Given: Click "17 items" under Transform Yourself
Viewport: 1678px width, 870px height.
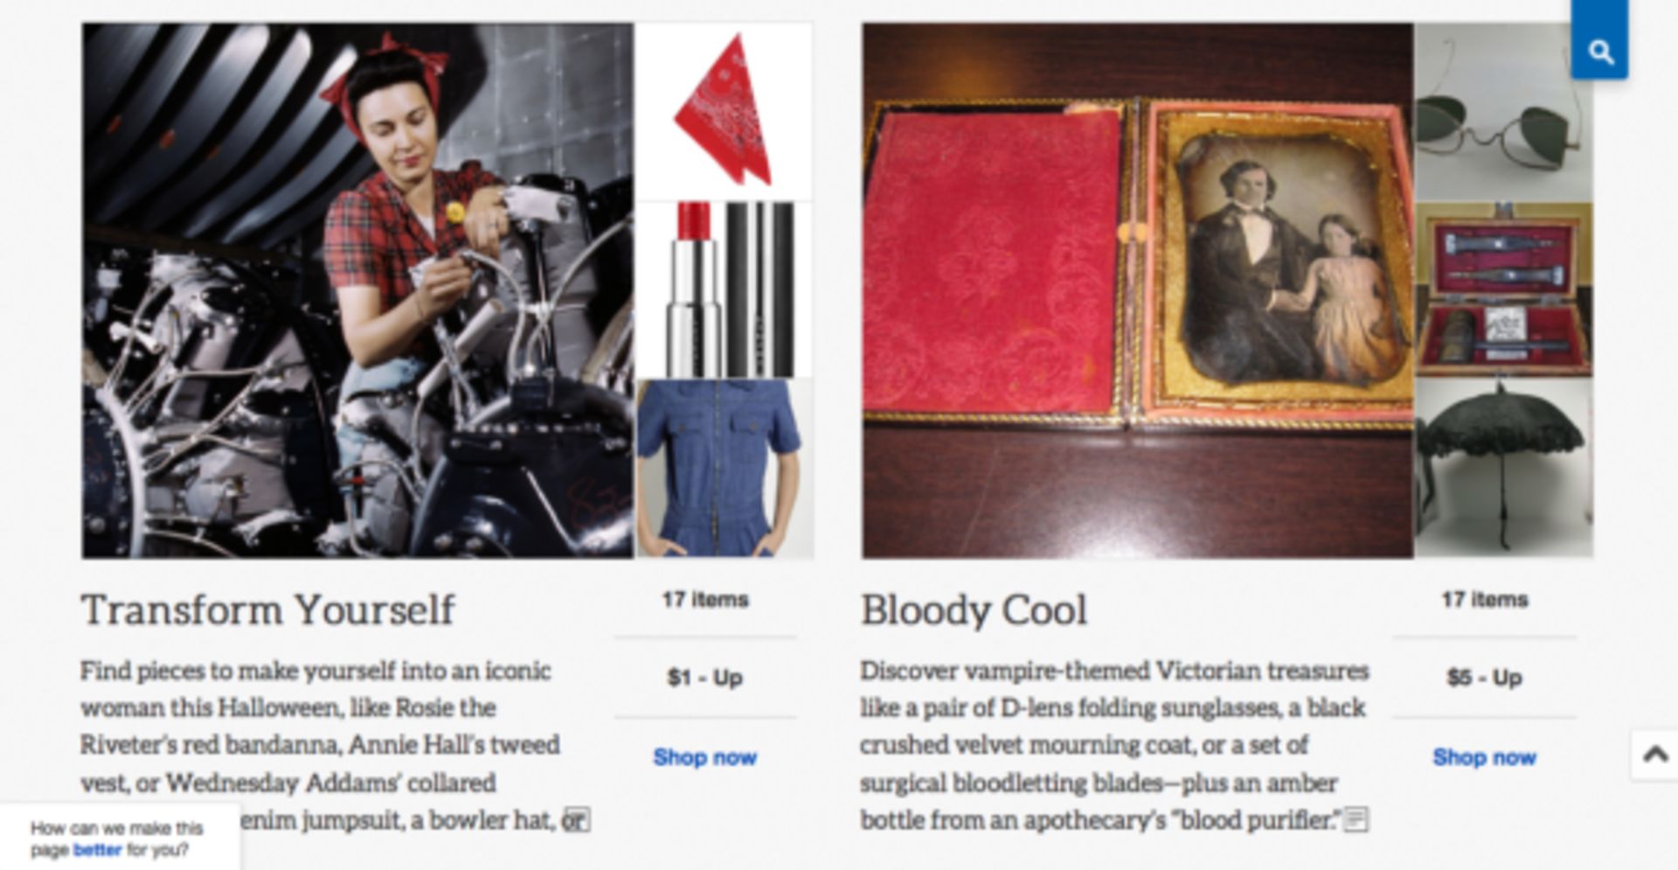Looking at the screenshot, I should (x=704, y=600).
